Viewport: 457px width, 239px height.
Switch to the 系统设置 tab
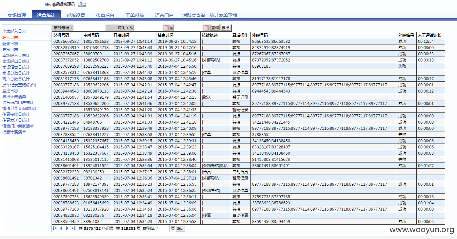[76, 15]
